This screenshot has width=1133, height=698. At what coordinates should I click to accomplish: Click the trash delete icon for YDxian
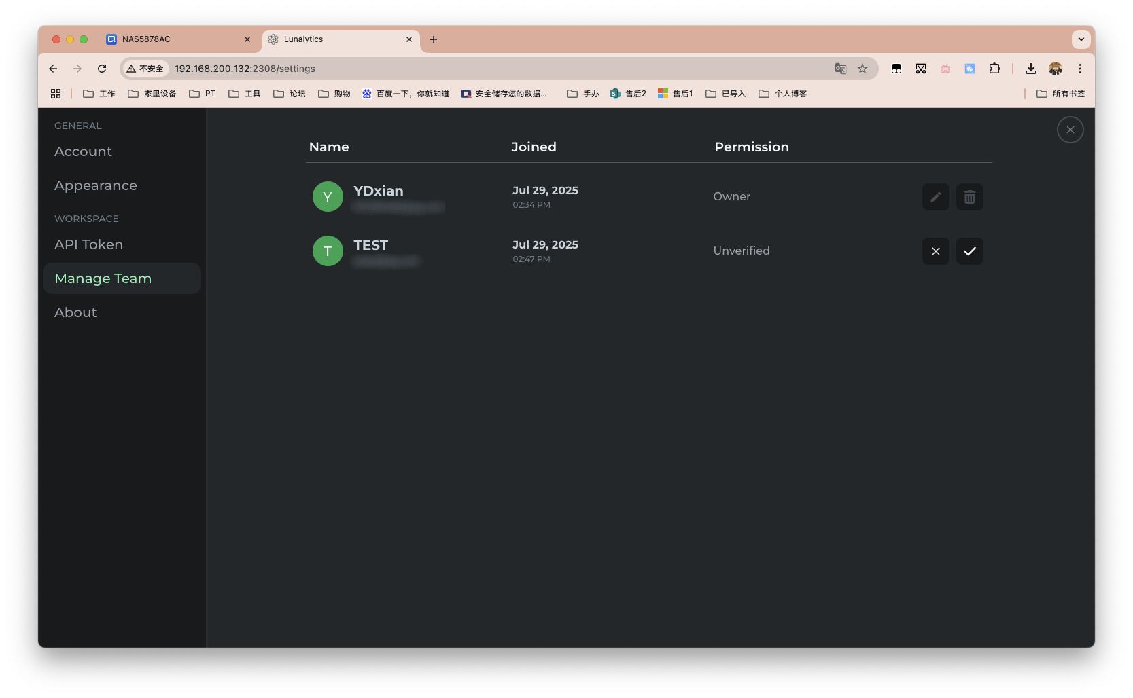click(x=969, y=197)
